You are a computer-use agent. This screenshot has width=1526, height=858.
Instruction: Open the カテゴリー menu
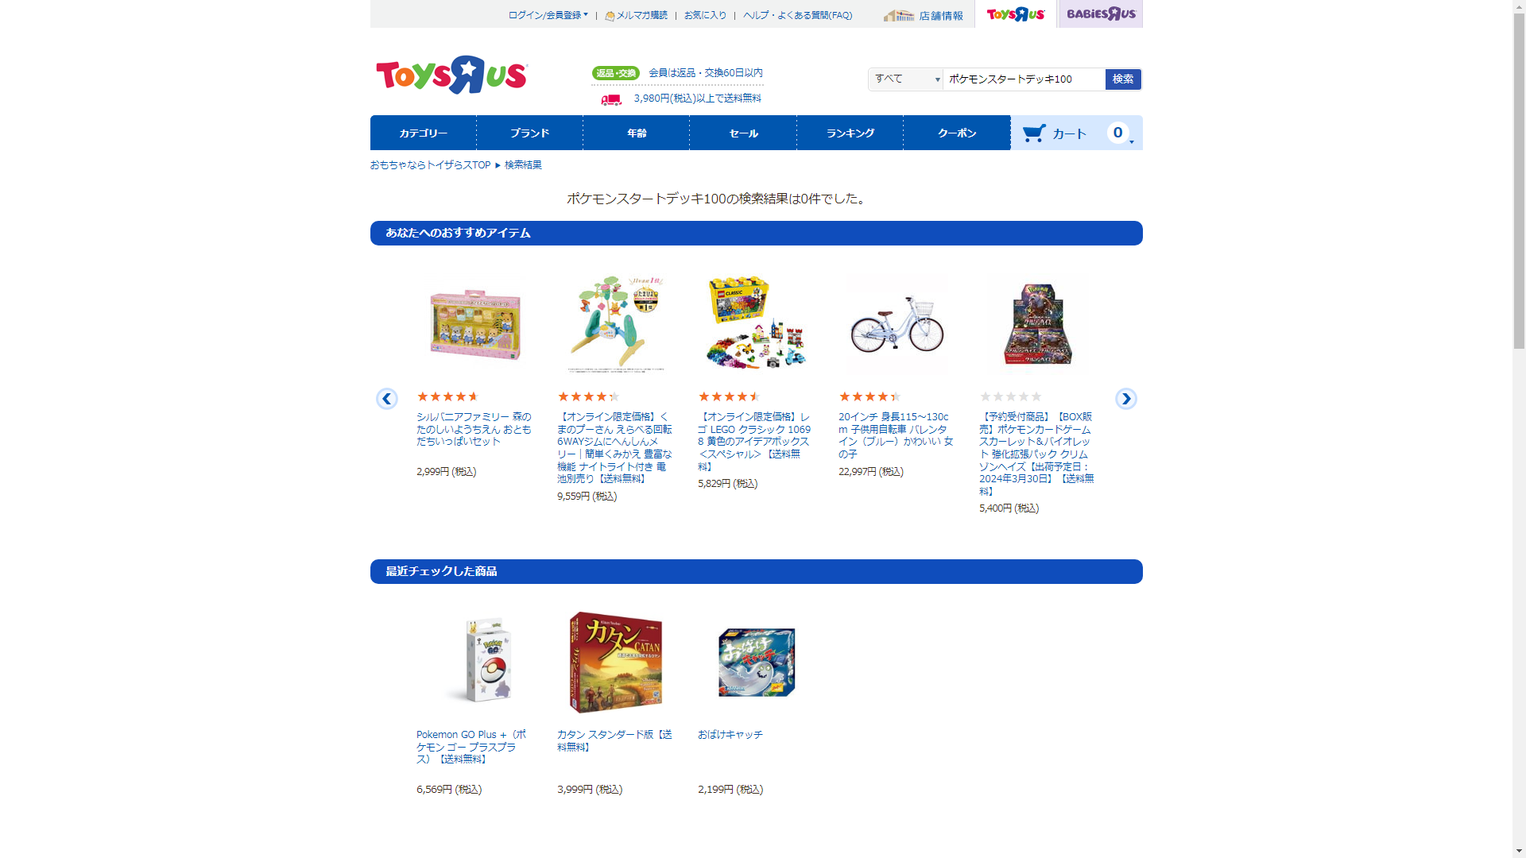424,133
